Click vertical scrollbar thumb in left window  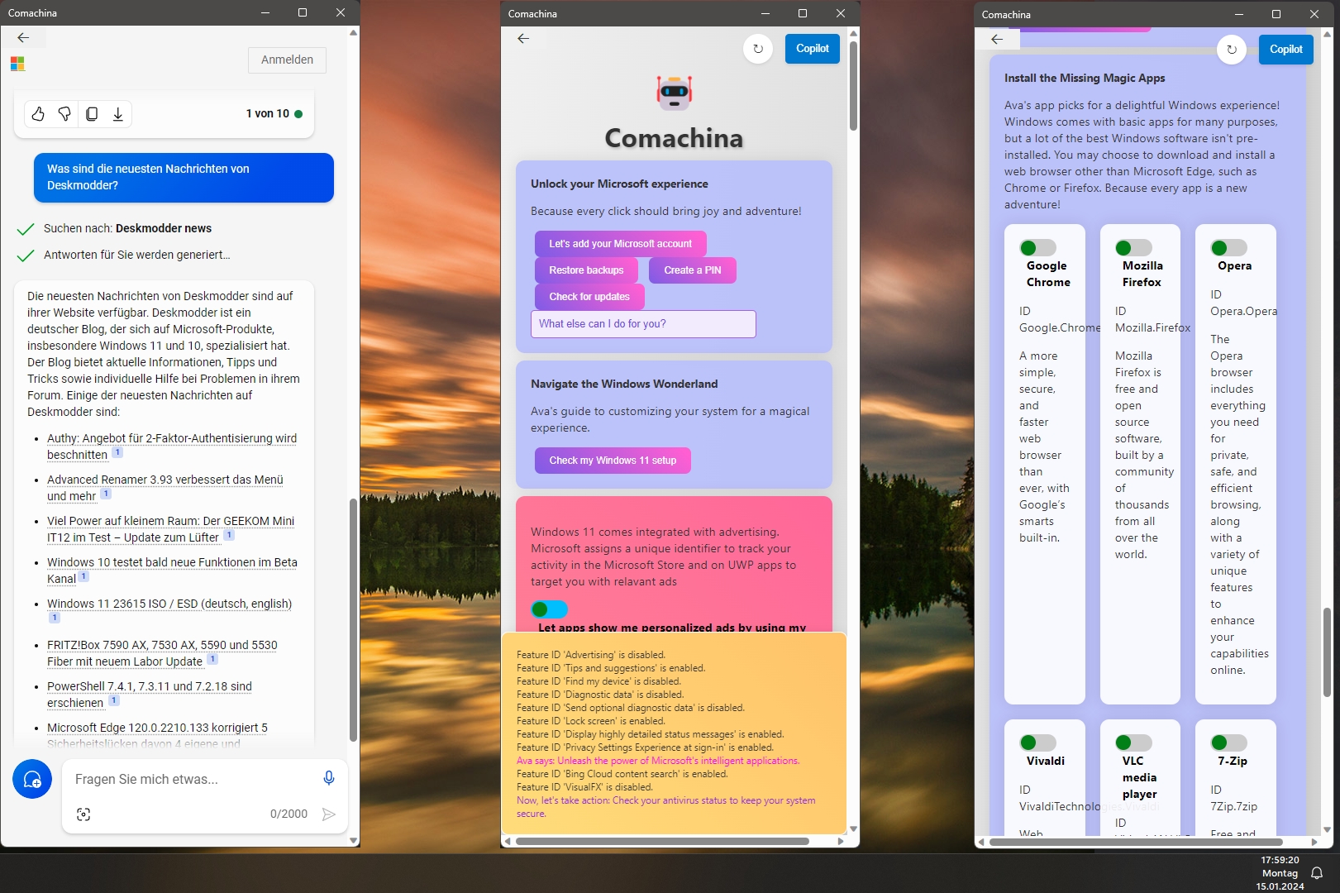tap(353, 620)
